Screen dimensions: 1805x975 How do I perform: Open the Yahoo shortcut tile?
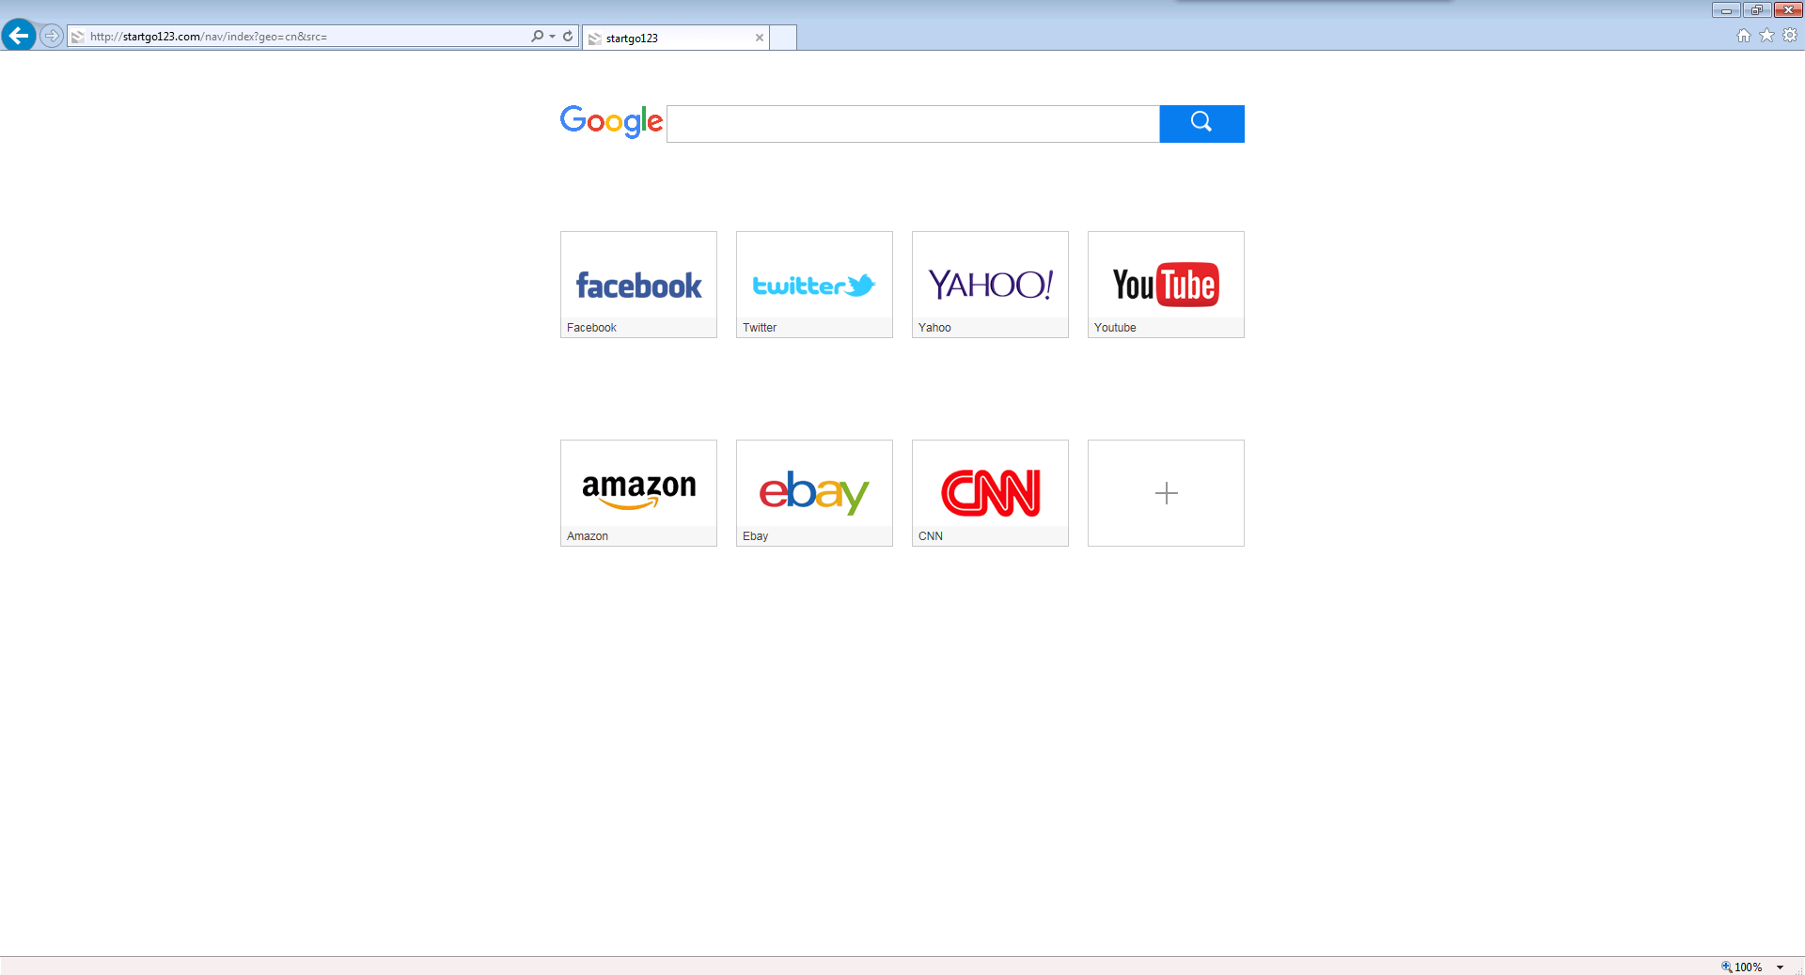[x=990, y=285]
